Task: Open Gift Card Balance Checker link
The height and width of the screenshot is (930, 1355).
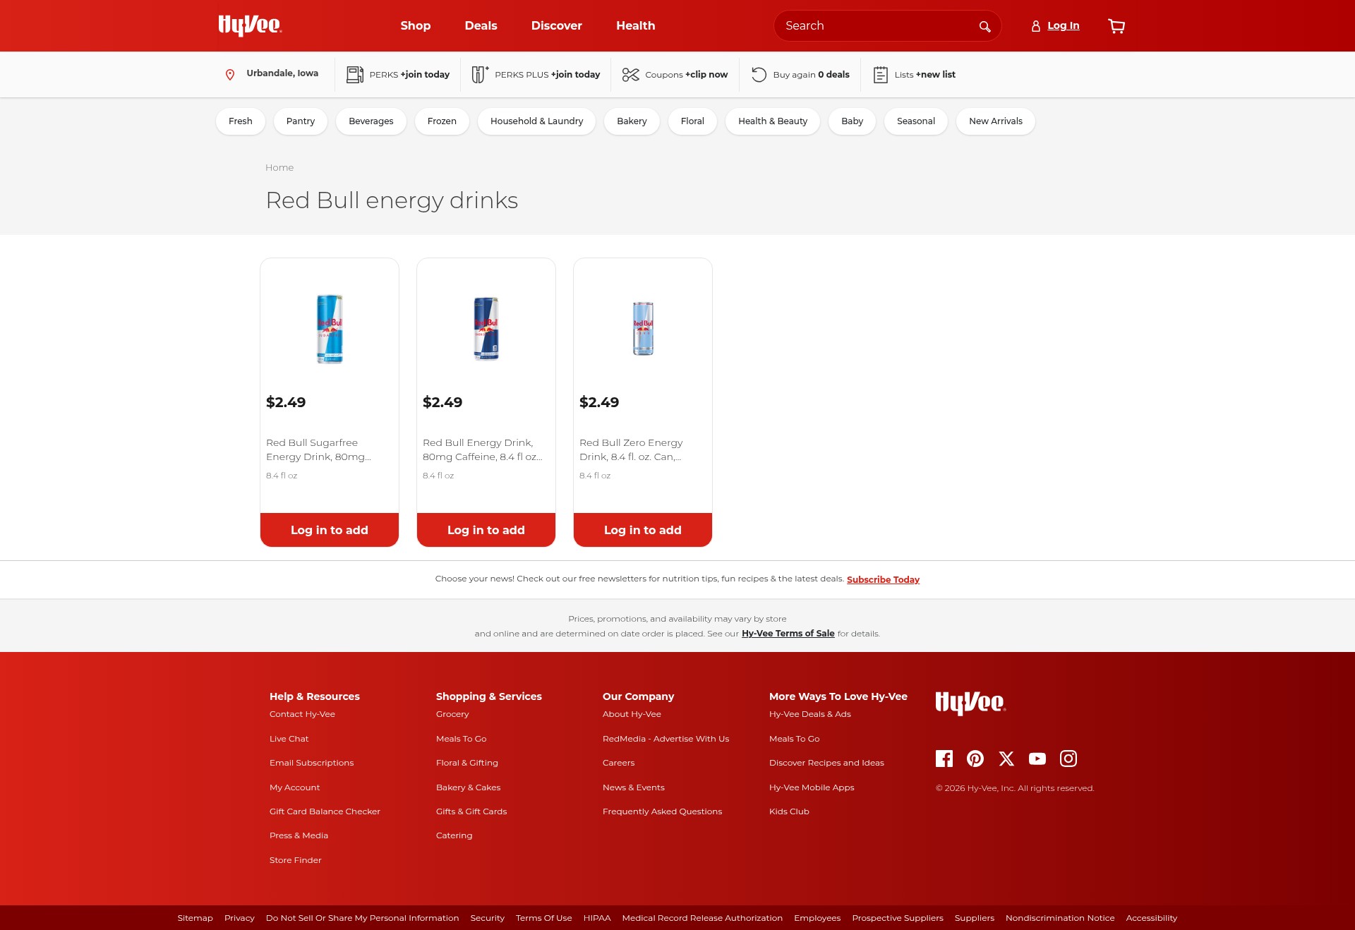Action: click(x=325, y=812)
